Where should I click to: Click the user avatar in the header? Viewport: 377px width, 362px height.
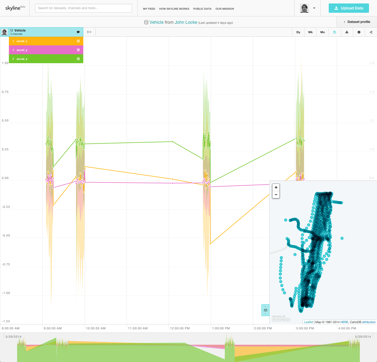pyautogui.click(x=305, y=8)
